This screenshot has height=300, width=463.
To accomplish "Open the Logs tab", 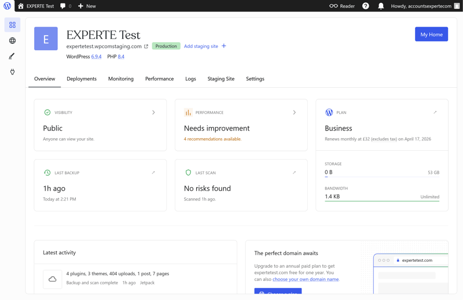I will coord(190,79).
